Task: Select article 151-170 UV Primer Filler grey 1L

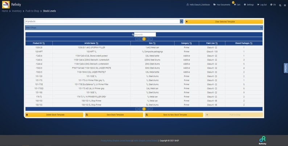Action: coord(91,80)
